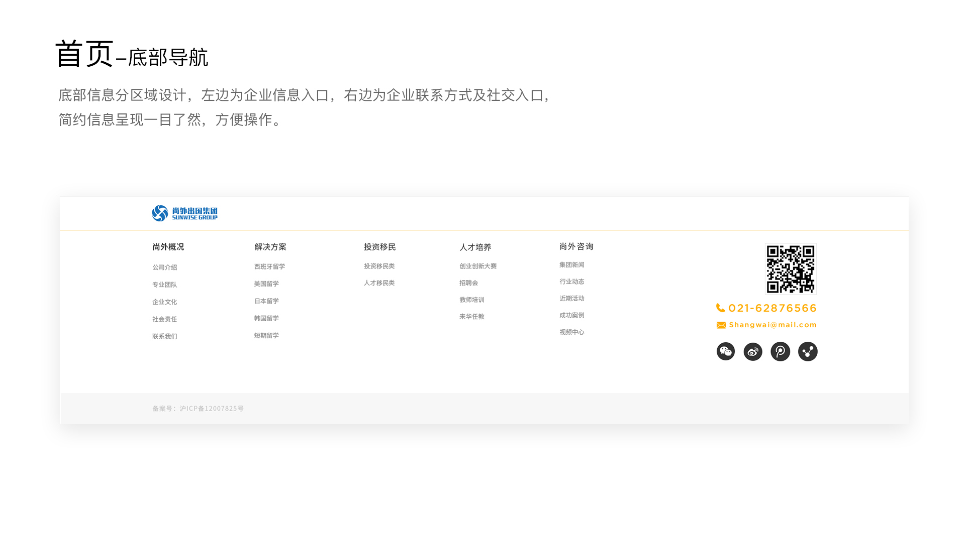Click the circular P-shaped social icon
The height and width of the screenshot is (542, 965).
click(x=780, y=351)
